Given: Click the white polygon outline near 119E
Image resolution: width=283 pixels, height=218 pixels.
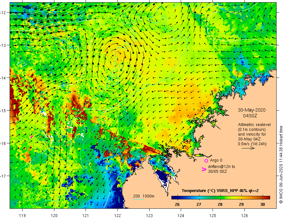Looking at the screenshot, I should [x=22, y=63].
